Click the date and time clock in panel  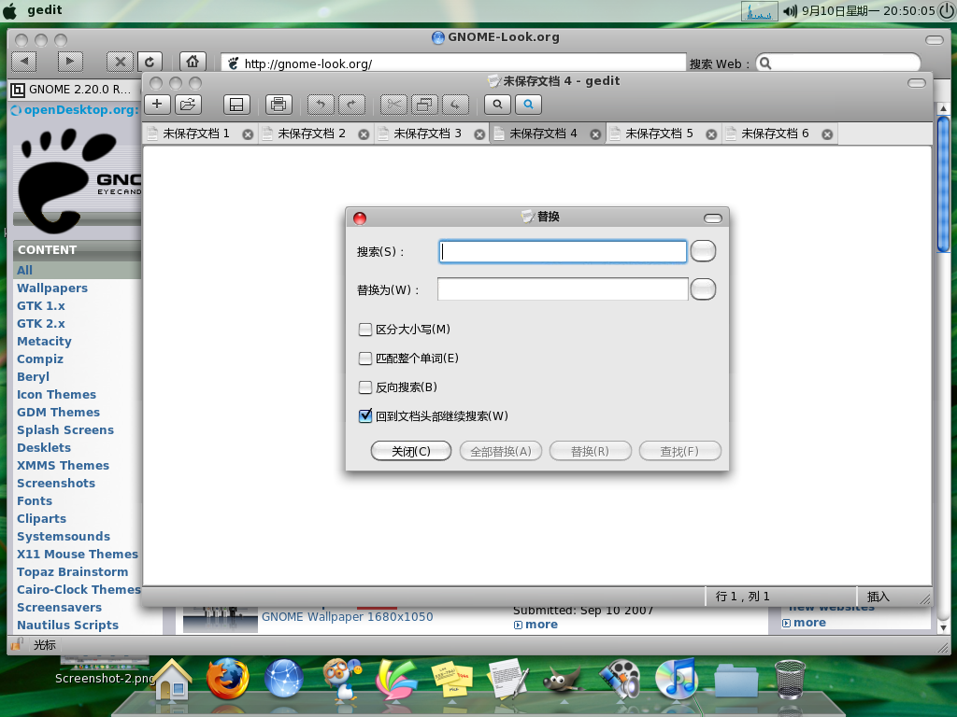pos(868,11)
